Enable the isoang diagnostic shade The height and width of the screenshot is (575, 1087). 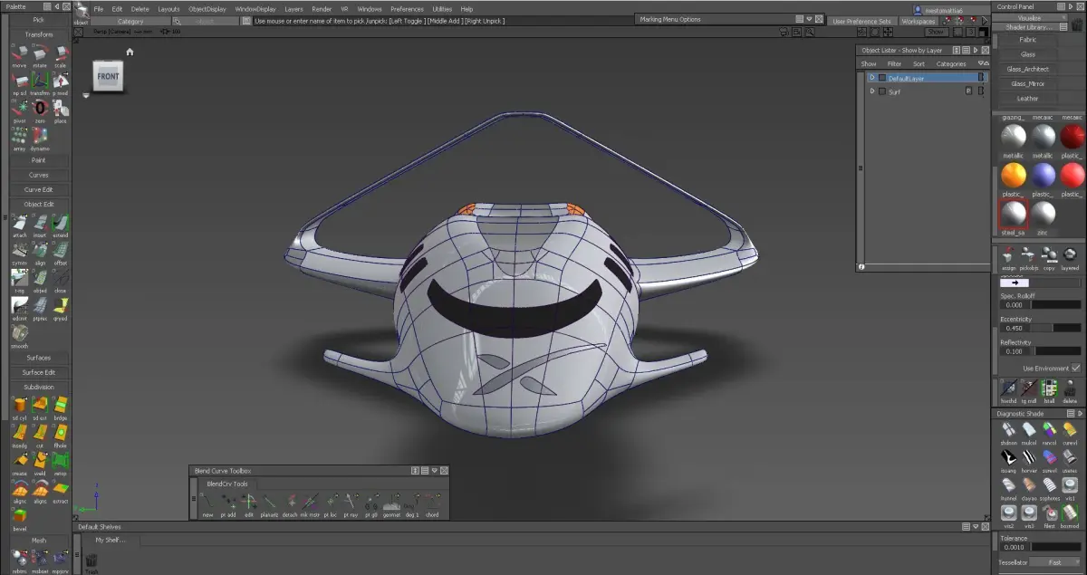point(1008,461)
